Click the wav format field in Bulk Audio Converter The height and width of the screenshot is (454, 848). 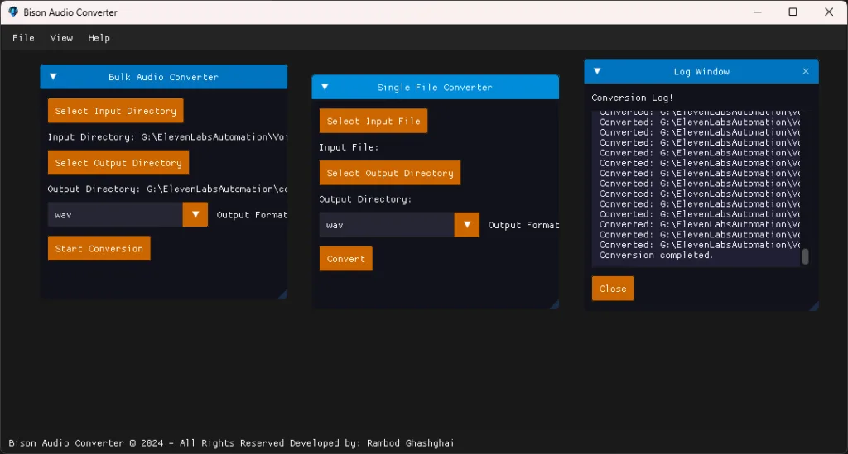115,214
